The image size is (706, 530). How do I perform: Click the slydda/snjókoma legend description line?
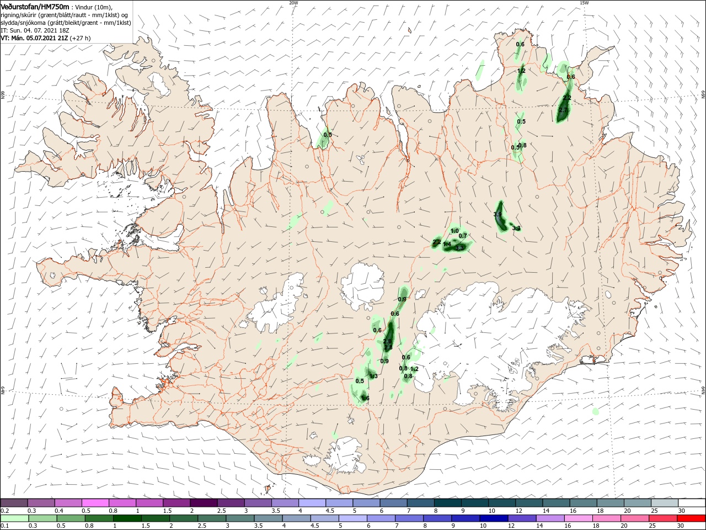click(65, 23)
